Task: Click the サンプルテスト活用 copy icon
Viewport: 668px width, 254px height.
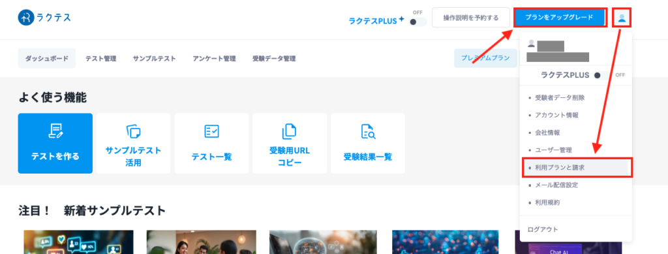Action: point(133,131)
